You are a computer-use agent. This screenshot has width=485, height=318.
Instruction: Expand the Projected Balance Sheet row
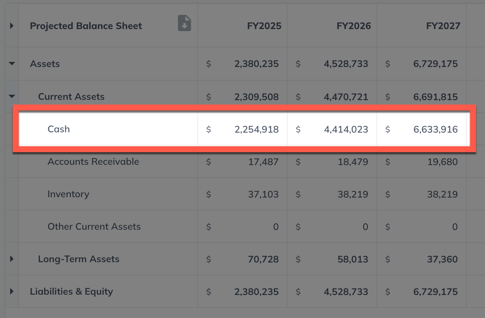tap(12, 26)
